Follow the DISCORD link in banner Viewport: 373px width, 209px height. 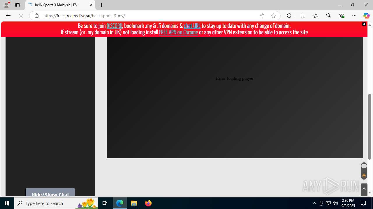click(x=115, y=26)
